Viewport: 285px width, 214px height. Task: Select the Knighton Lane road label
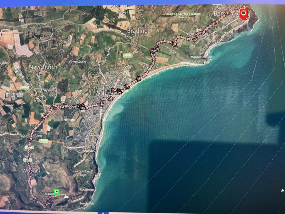pyautogui.click(x=47, y=38)
